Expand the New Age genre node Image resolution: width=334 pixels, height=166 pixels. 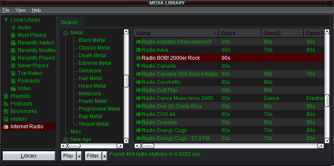coord(66,140)
